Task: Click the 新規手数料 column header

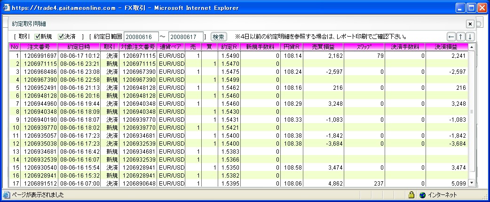Action: pos(261,47)
